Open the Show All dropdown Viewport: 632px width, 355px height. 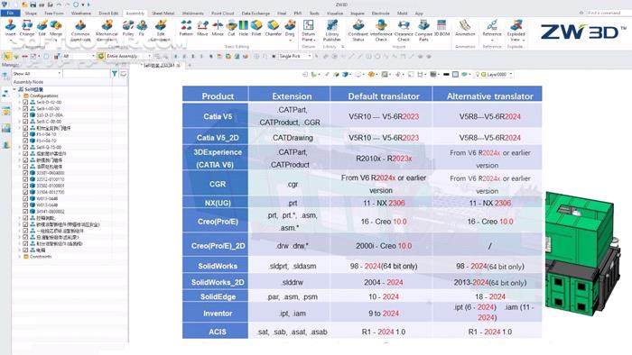37,74
